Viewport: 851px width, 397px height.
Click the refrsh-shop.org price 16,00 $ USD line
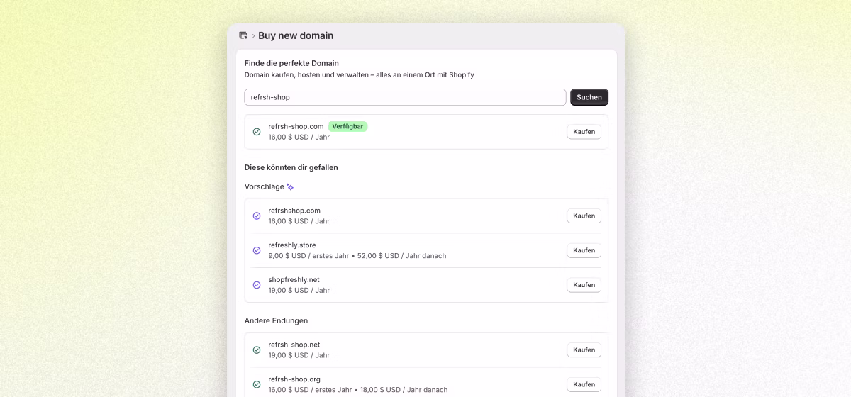[x=357, y=390]
